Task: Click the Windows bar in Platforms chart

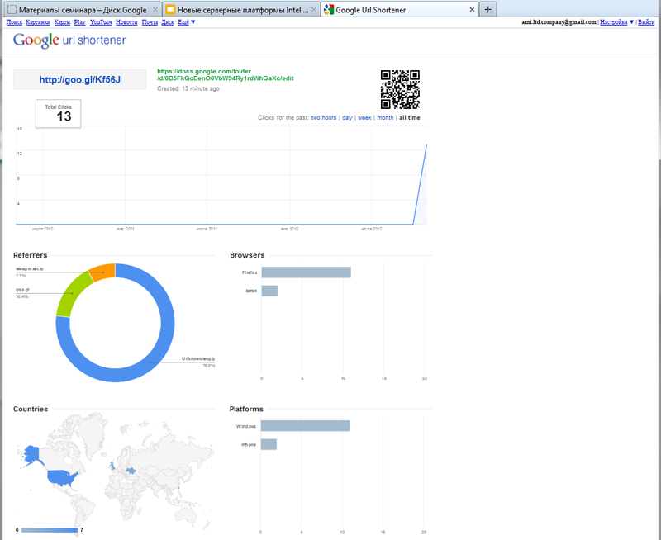Action: [305, 426]
